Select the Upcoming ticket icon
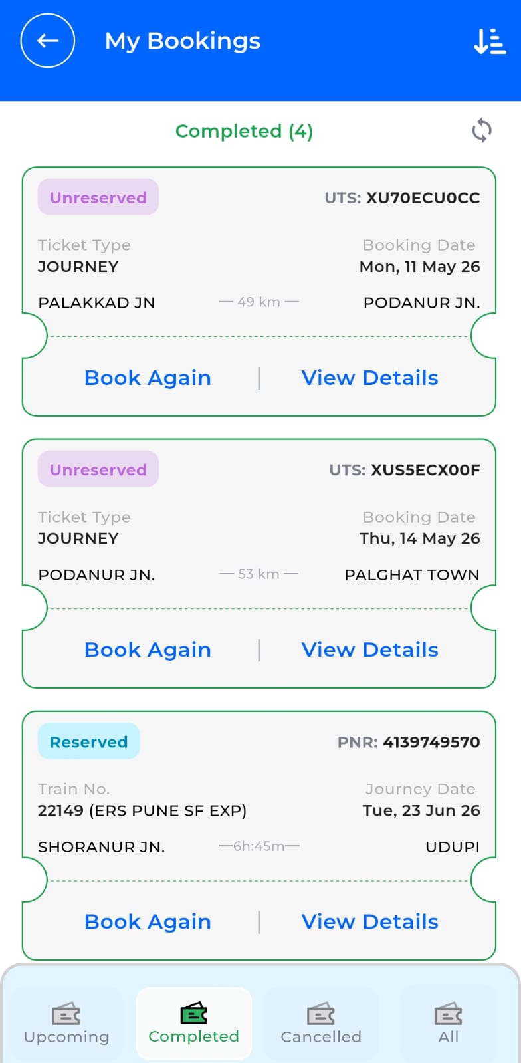The height and width of the screenshot is (1063, 521). (66, 1014)
